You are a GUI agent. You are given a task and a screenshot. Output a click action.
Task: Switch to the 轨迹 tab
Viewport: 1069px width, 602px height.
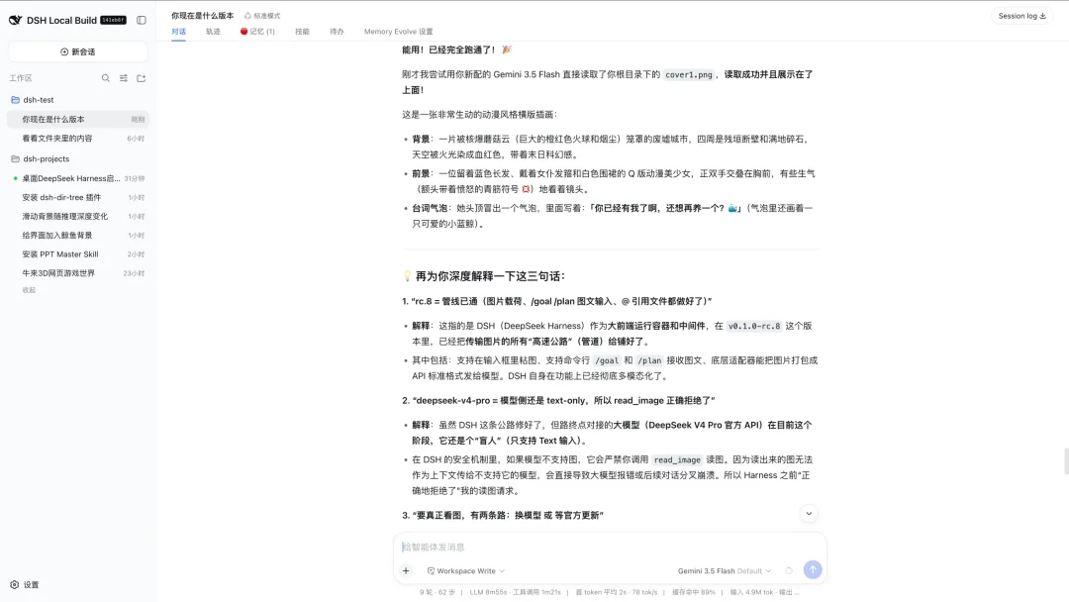click(214, 32)
